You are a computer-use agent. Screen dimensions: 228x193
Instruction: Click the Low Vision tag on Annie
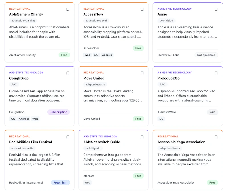[166, 20]
